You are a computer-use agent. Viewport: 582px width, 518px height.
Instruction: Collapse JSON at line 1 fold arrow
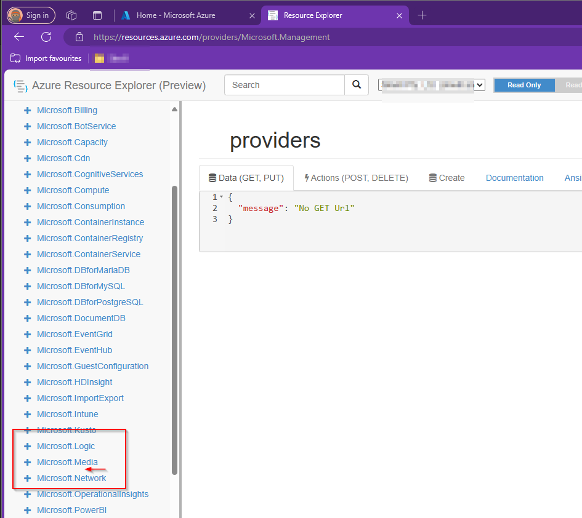(x=222, y=197)
